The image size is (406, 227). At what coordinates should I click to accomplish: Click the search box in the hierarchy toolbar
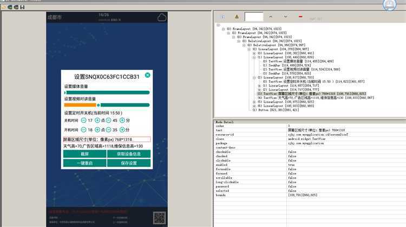click(x=254, y=17)
